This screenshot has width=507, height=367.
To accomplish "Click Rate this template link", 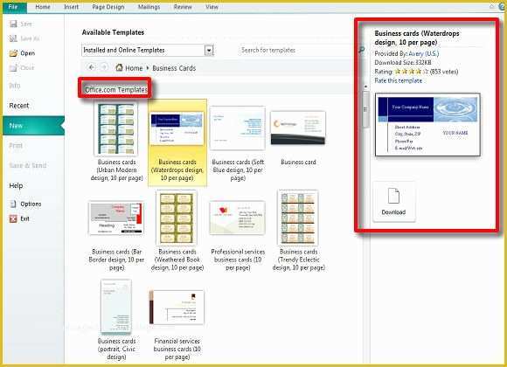I will pos(398,80).
